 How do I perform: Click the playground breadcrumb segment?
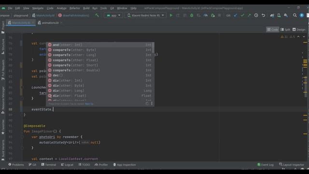click(x=21, y=15)
